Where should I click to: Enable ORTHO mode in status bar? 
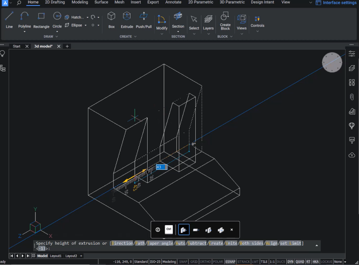(x=206, y=261)
